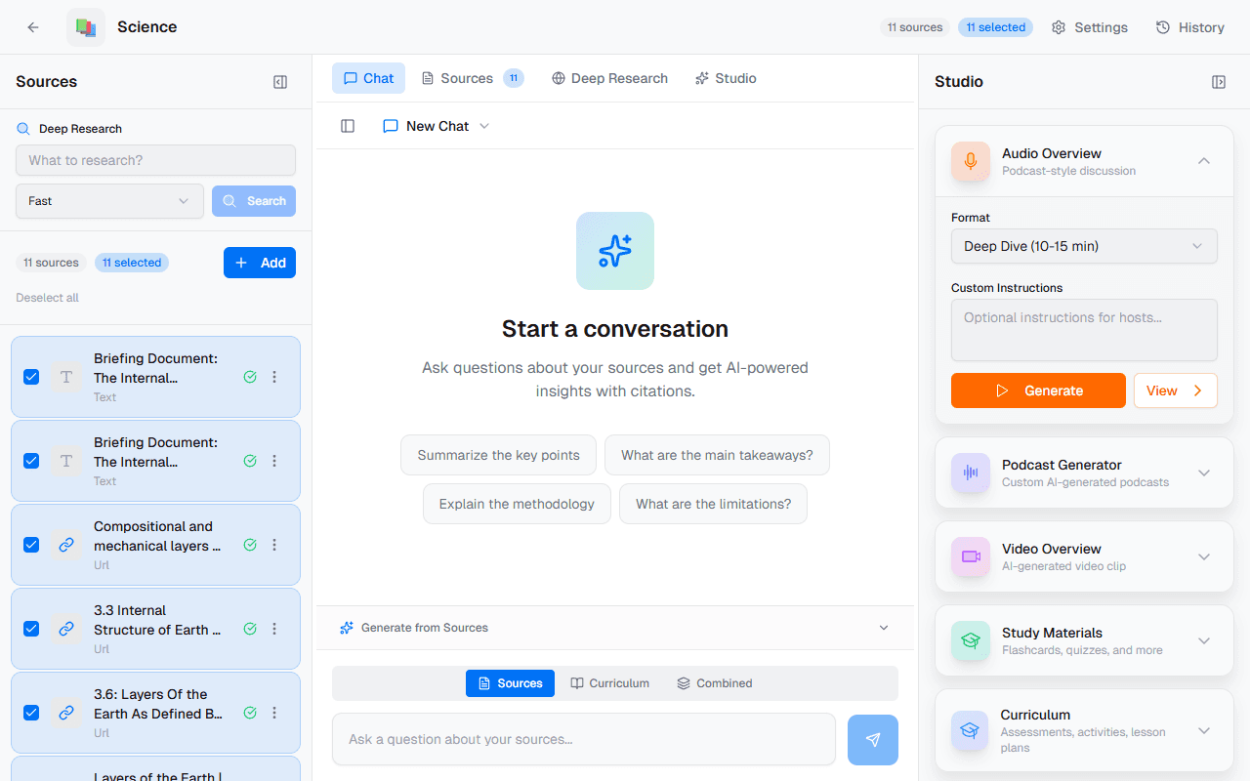1250x781 pixels.
Task: Deselect the 3.3 Internal Structure source
Action: [x=30, y=629]
